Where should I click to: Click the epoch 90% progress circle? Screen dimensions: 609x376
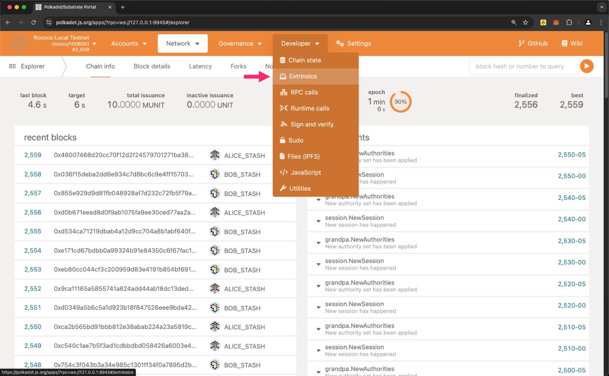coord(400,102)
